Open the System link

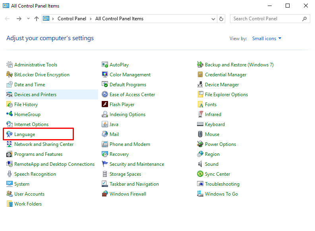coord(22,184)
